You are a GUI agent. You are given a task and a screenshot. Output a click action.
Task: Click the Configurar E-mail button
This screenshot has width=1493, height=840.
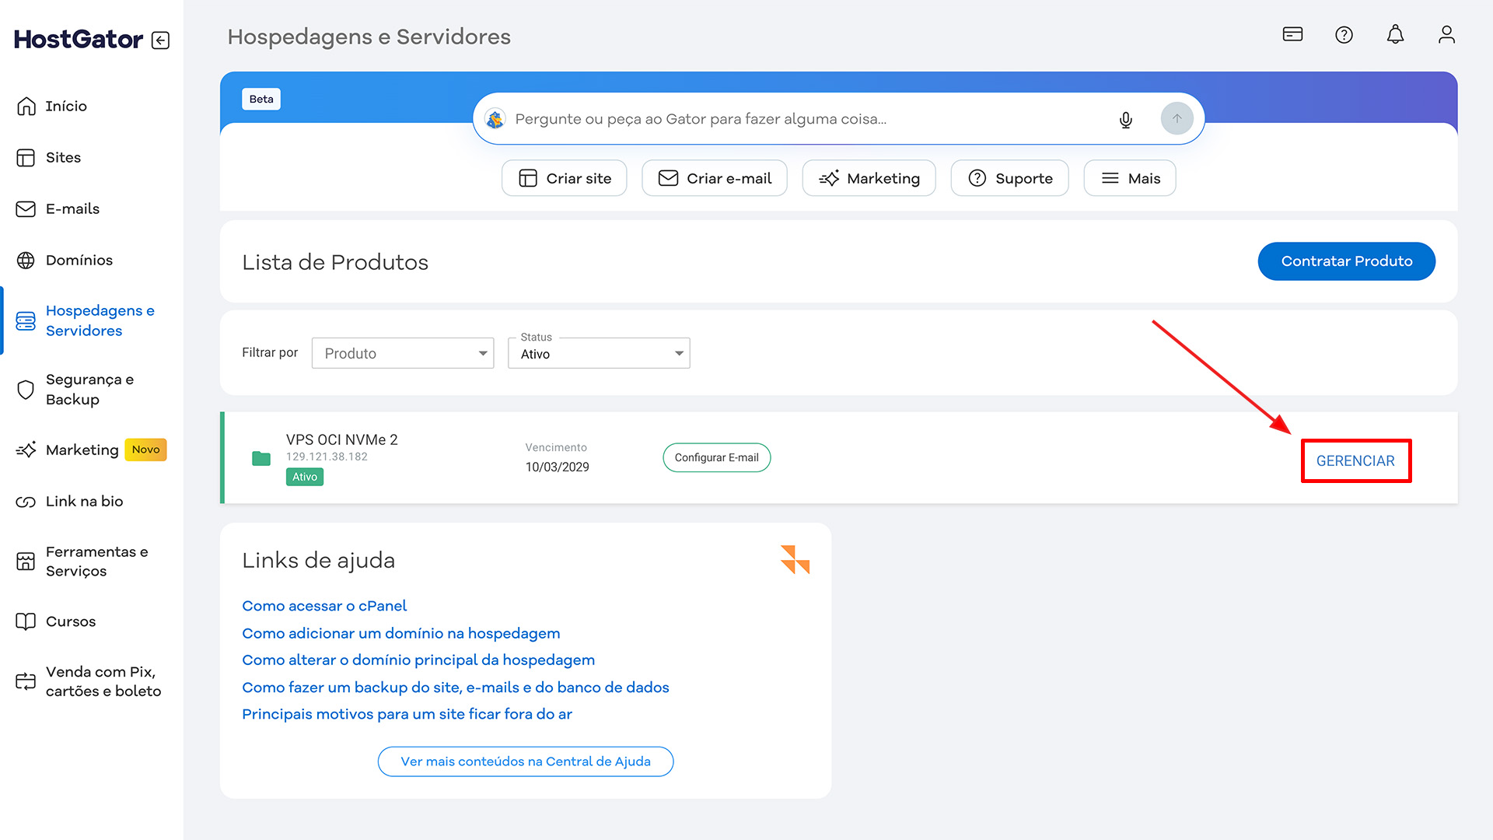(716, 458)
